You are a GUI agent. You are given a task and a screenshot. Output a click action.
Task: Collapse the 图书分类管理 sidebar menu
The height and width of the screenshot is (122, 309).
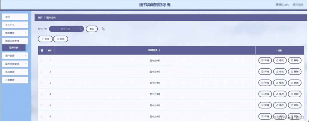15,41
